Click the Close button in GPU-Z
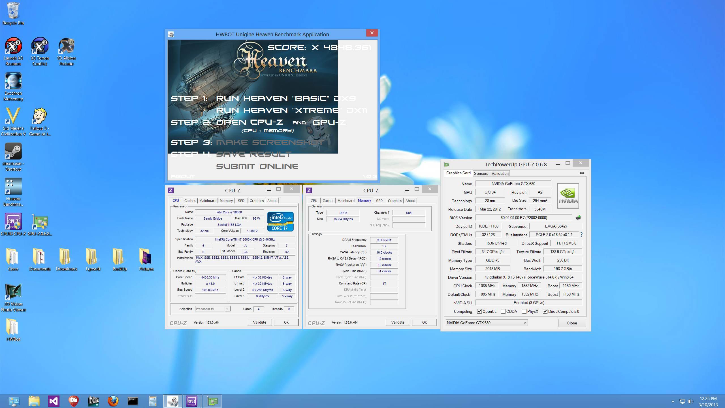Viewport: 725px width, 408px height. click(572, 323)
